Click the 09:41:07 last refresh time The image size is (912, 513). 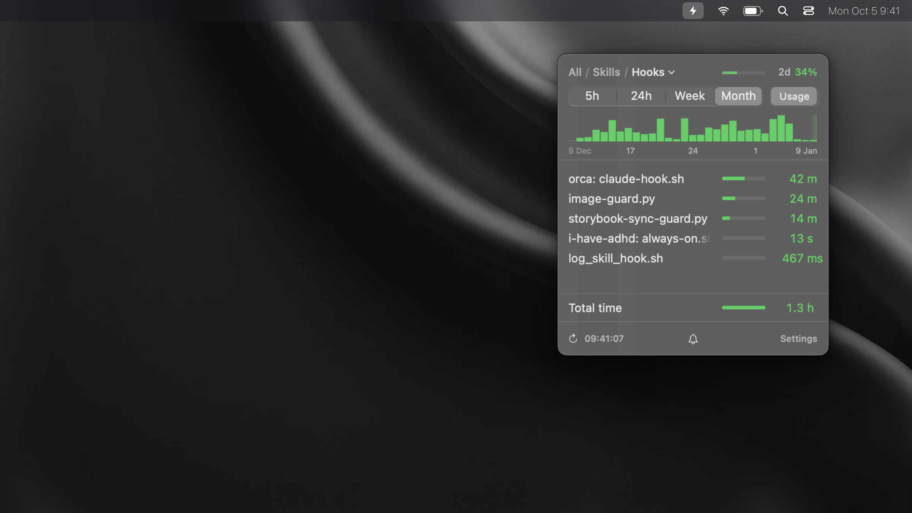coord(604,338)
